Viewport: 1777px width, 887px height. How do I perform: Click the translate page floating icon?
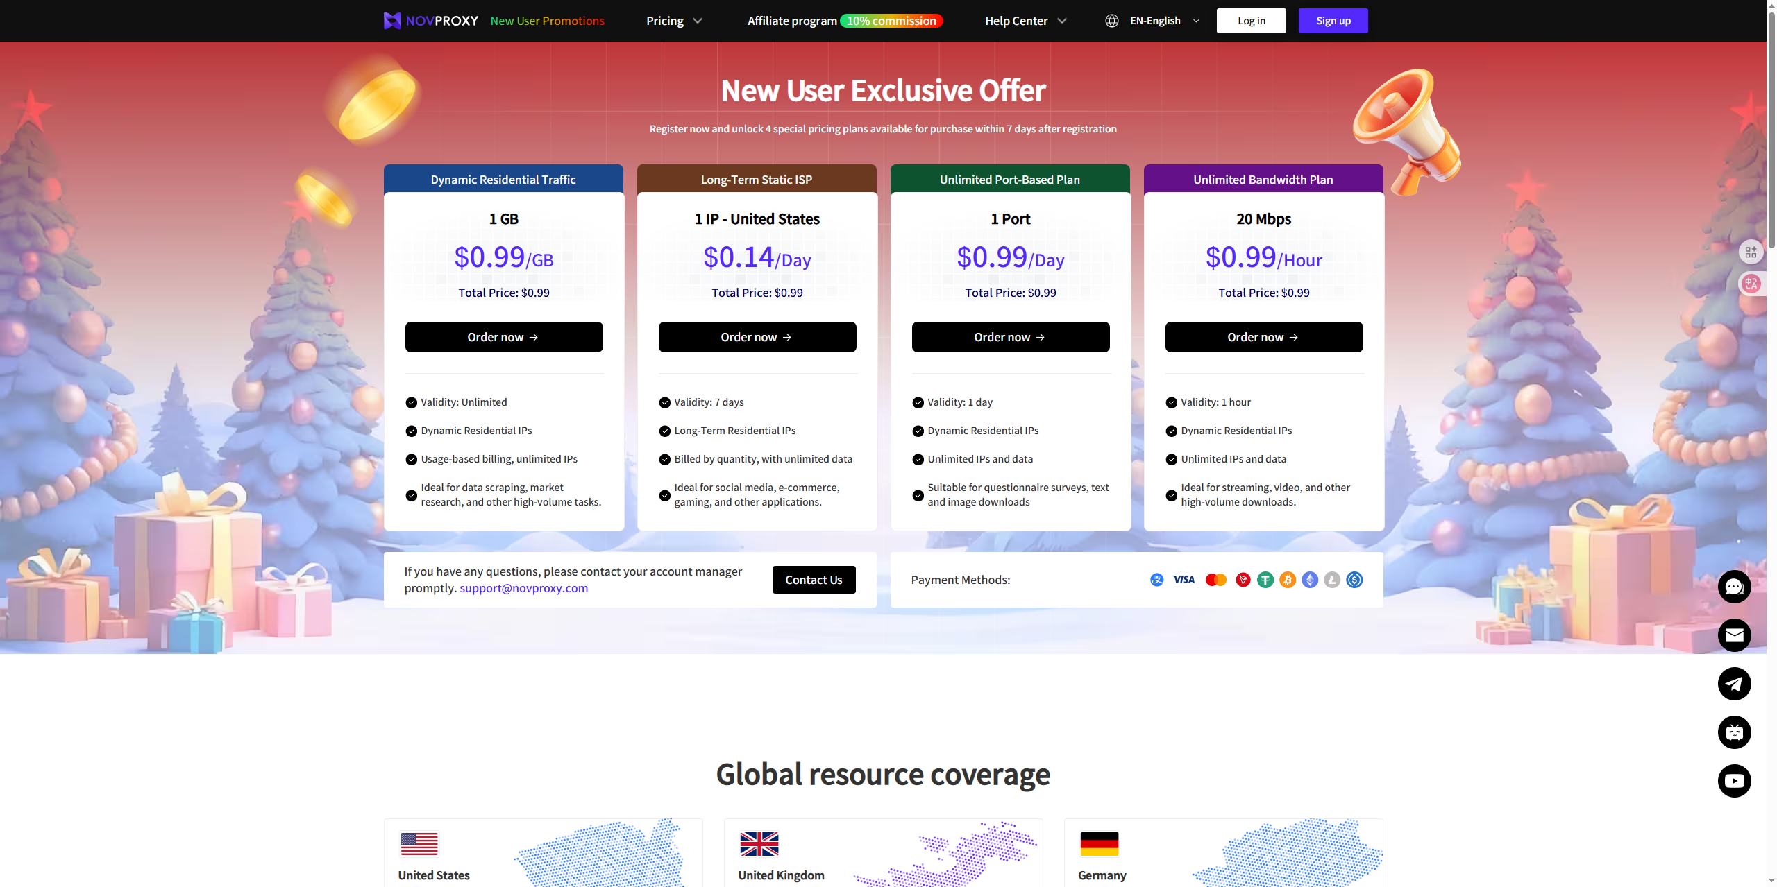click(1751, 284)
